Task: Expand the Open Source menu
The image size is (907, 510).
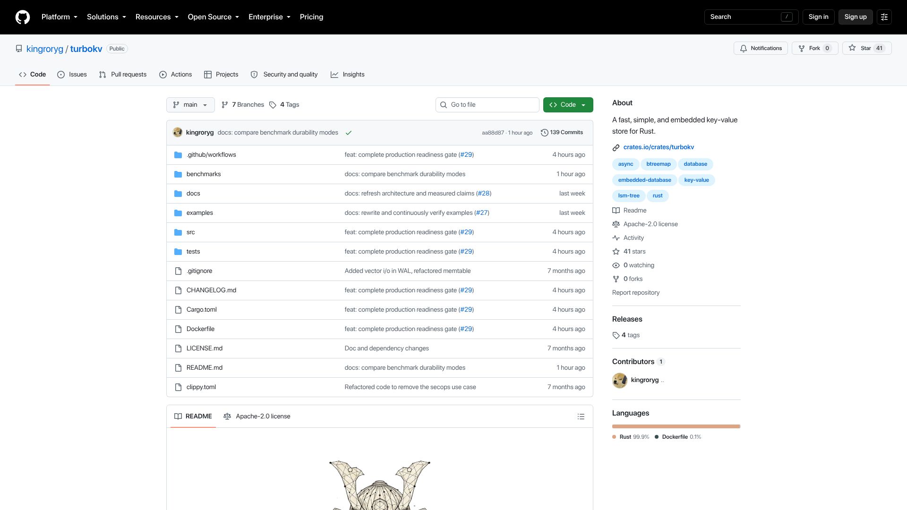Action: [214, 17]
